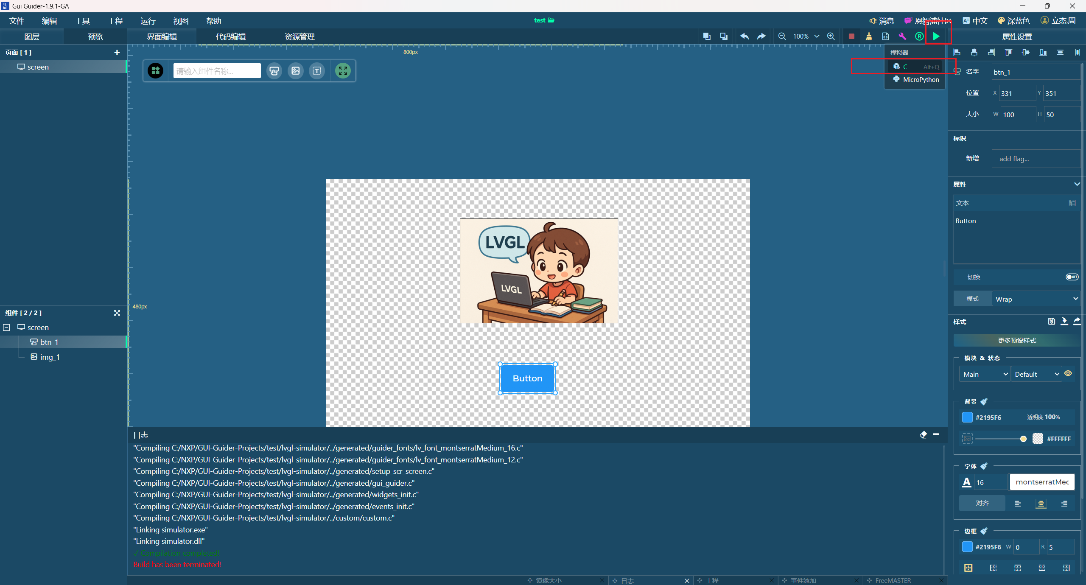This screenshot has width=1086, height=585.
Task: Select left text alignment
Action: pyautogui.click(x=1018, y=504)
